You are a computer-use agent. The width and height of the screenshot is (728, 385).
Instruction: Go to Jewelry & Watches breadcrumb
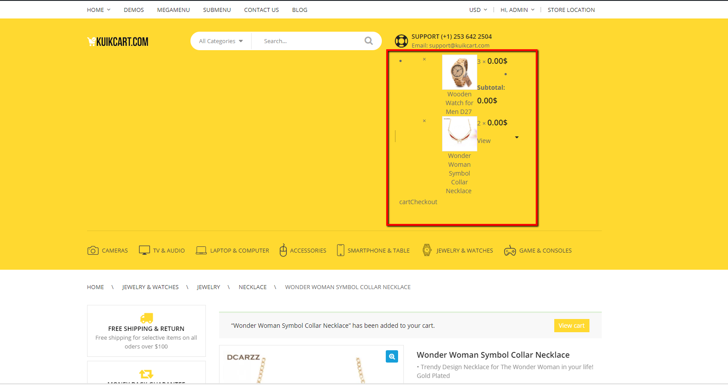pyautogui.click(x=150, y=287)
